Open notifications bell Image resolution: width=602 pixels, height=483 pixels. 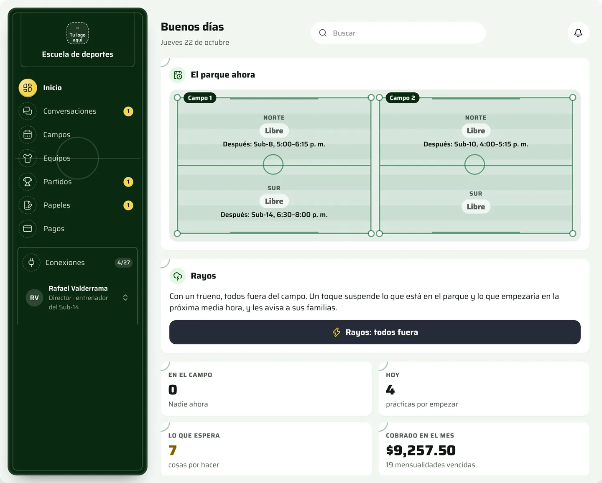[578, 33]
